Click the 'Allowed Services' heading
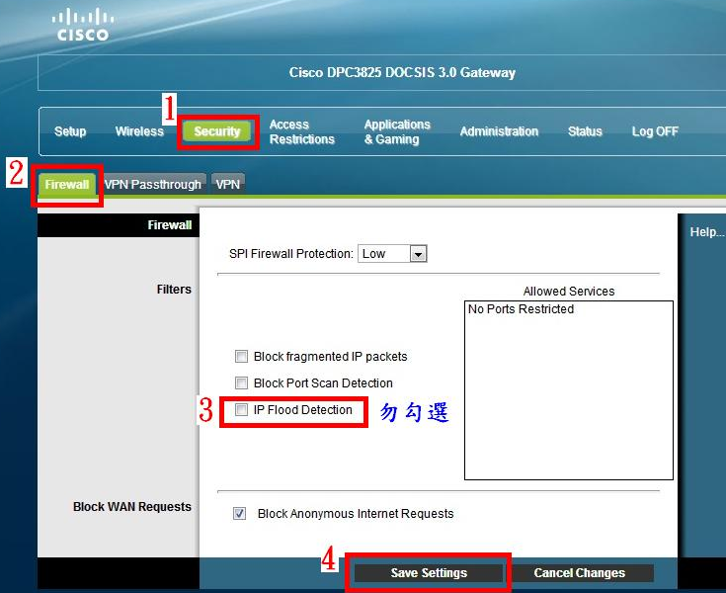This screenshot has height=593, width=726. 569,292
